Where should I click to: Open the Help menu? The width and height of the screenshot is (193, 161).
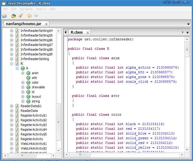pos(52,9)
